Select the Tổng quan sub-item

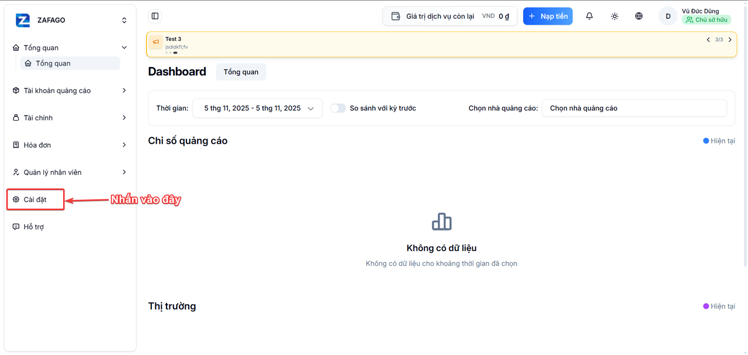pyautogui.click(x=70, y=63)
